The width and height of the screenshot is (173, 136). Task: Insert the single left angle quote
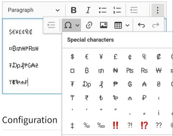[x=158, y=98]
